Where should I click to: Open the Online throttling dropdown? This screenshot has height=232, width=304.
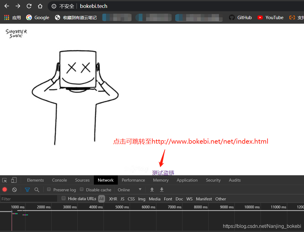click(129, 190)
